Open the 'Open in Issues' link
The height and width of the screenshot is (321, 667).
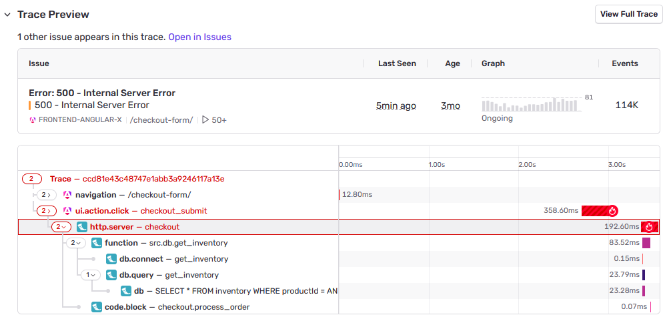click(x=199, y=37)
